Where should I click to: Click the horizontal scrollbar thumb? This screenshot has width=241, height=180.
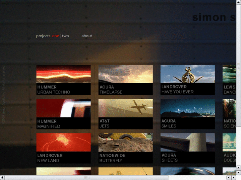(87, 178)
